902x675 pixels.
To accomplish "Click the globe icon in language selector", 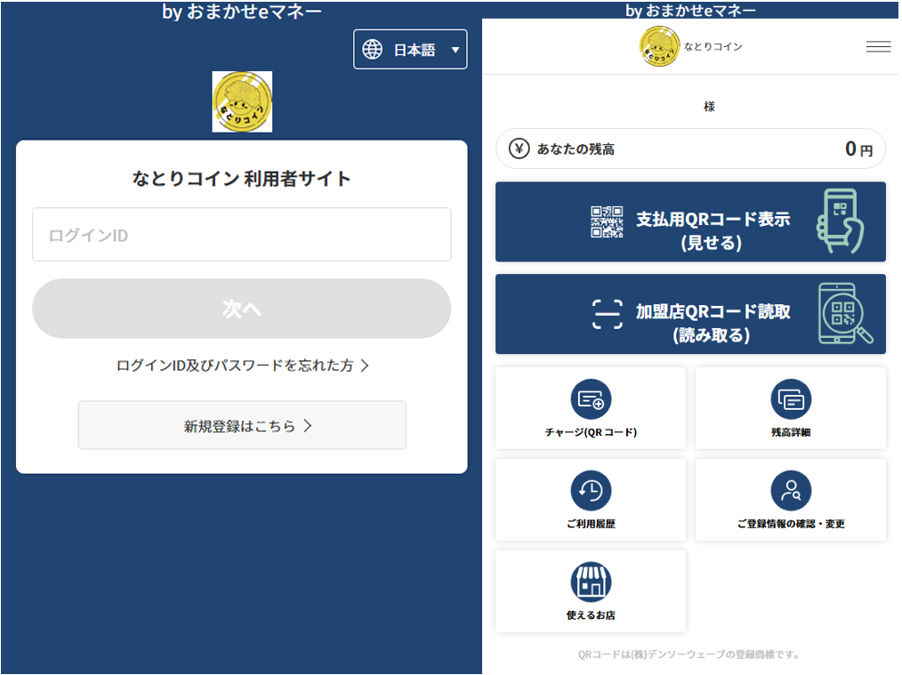I will 372,50.
